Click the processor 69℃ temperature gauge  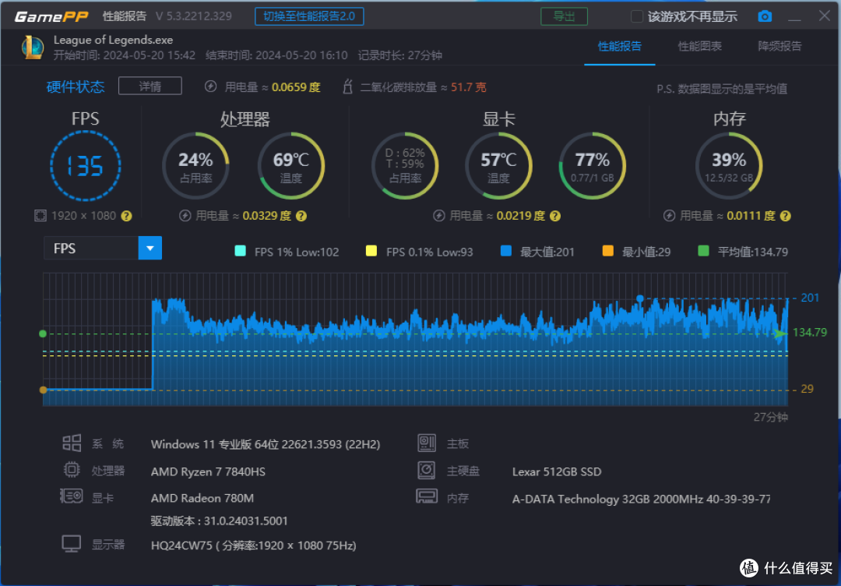click(x=291, y=166)
